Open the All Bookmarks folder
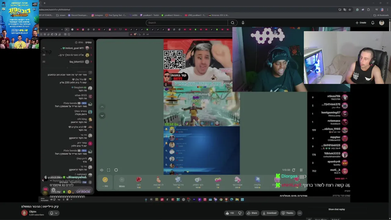This screenshot has width=391, height=220. (381, 15)
